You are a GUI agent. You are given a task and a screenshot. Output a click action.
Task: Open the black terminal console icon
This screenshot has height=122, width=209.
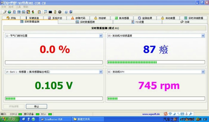click(50, 12)
